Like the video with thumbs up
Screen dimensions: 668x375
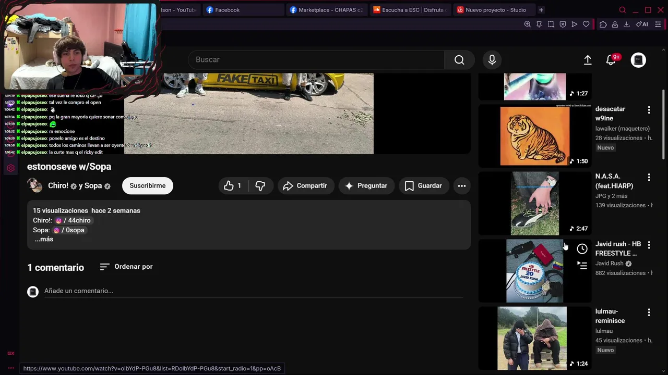coord(233,186)
